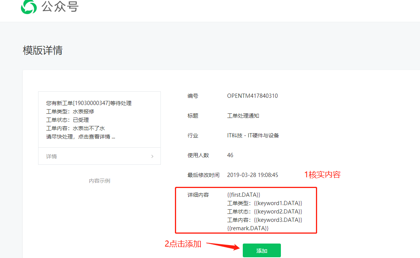Click the {{remark.DATA}} template line

[x=248, y=228]
